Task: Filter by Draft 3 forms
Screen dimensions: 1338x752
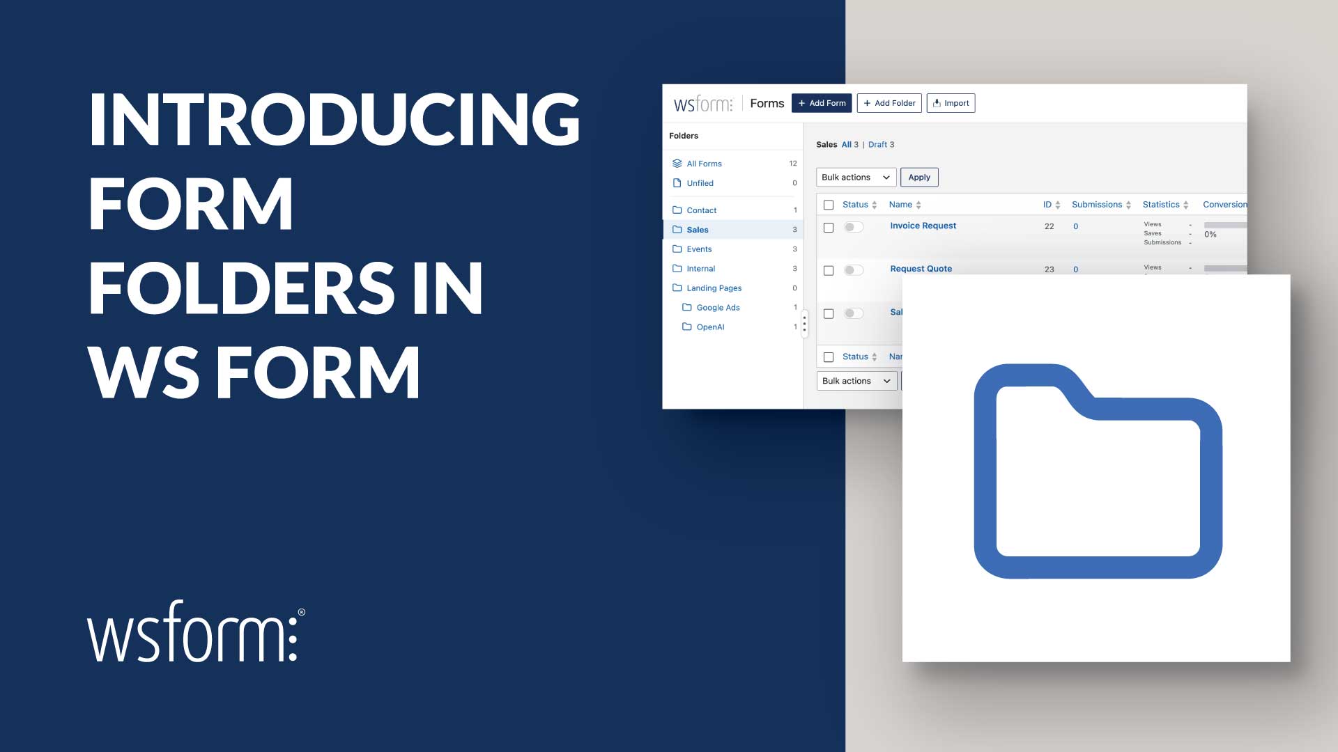Action: [x=881, y=145]
